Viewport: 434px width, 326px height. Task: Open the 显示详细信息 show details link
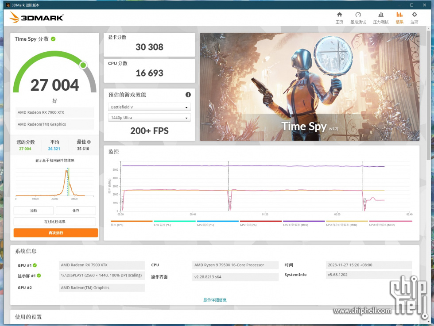[215, 300]
